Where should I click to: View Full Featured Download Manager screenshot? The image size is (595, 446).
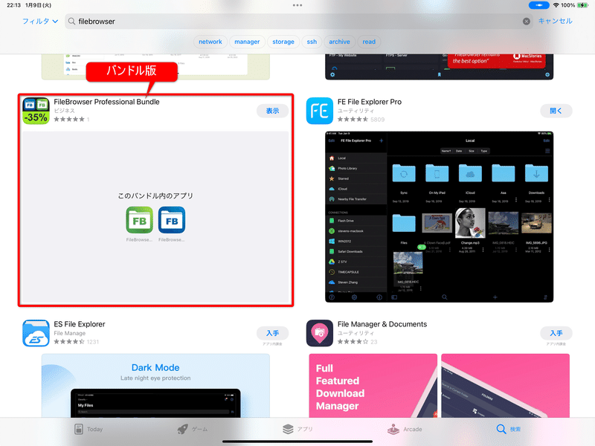coord(373,386)
